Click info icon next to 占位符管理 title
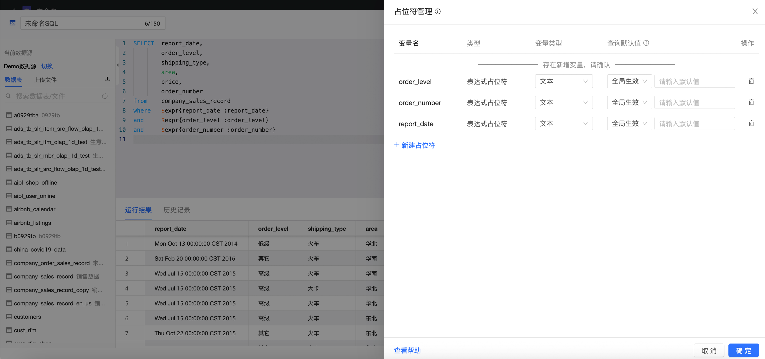Viewport: 765px width, 359px height. (438, 11)
